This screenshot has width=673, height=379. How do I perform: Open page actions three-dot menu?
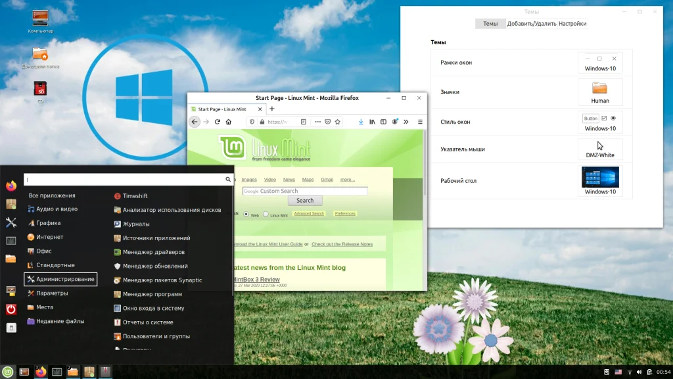point(317,122)
